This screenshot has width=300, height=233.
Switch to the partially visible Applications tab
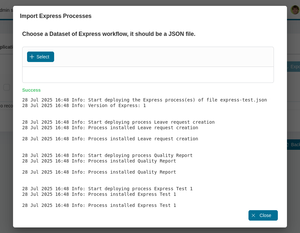click(7, 47)
